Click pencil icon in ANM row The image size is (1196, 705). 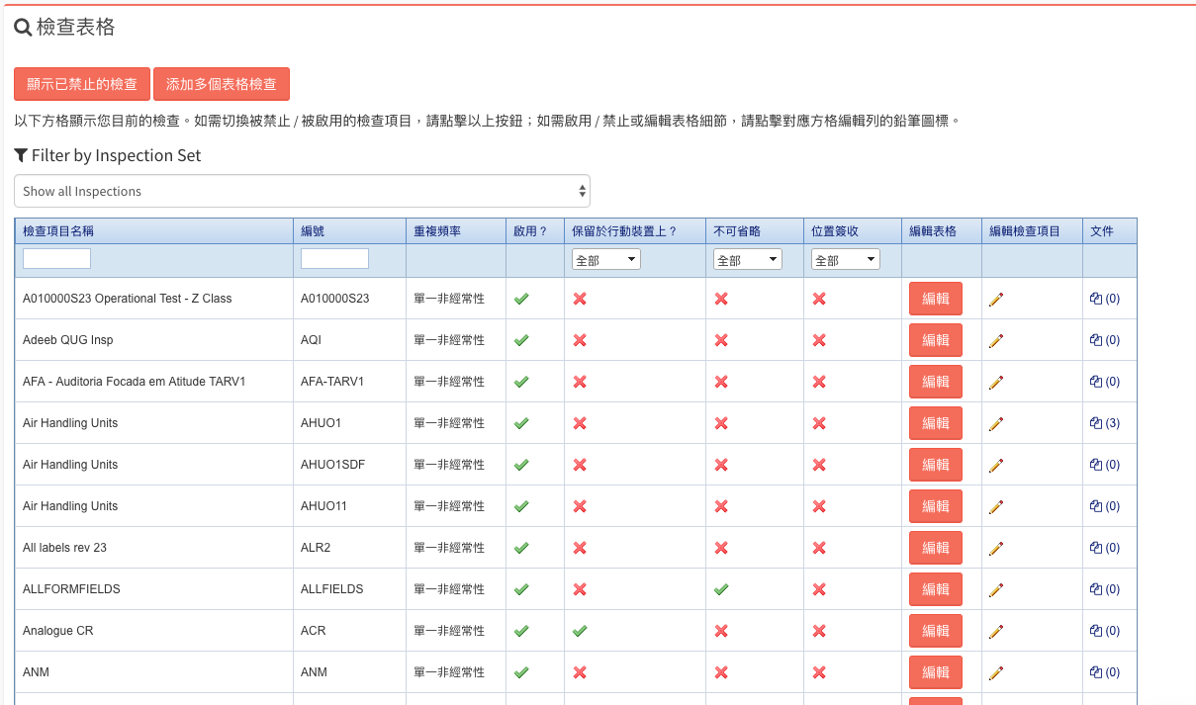996,672
